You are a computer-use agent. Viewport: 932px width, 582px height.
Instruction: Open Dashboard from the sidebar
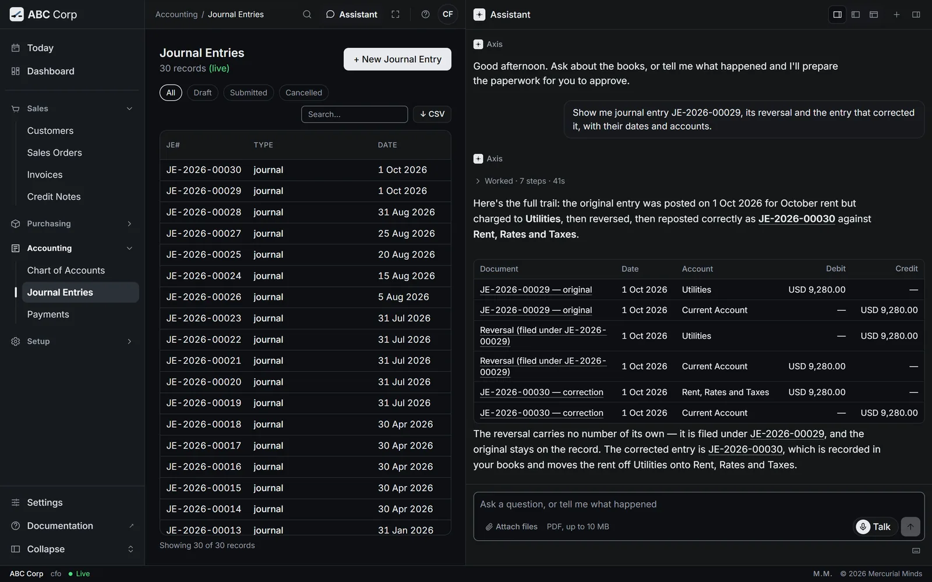tap(72, 71)
